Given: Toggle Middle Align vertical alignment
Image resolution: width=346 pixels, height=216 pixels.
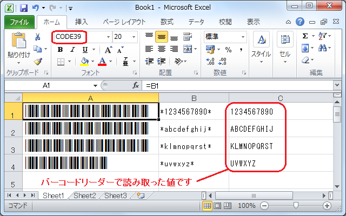Looking at the screenshot, I should [162, 37].
